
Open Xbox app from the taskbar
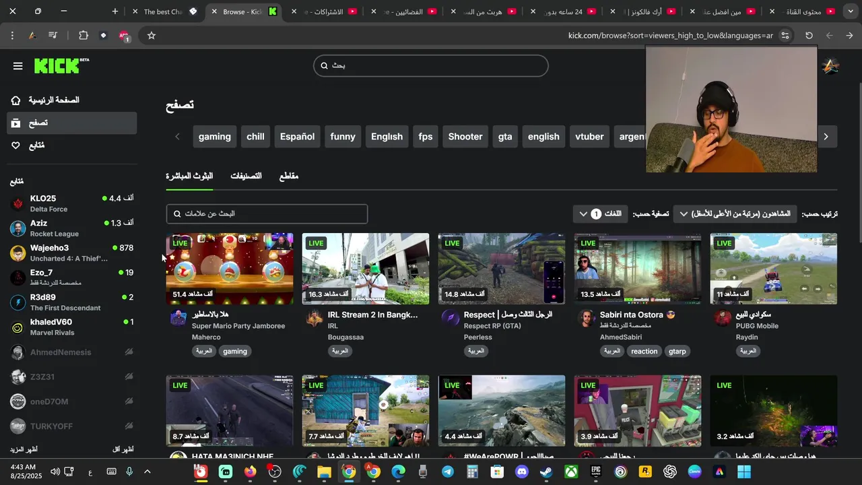[x=571, y=472]
